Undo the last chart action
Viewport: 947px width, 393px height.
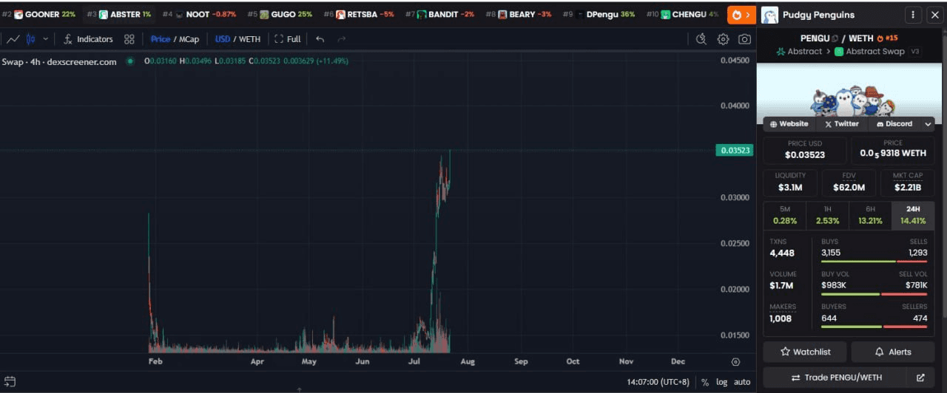click(x=320, y=39)
